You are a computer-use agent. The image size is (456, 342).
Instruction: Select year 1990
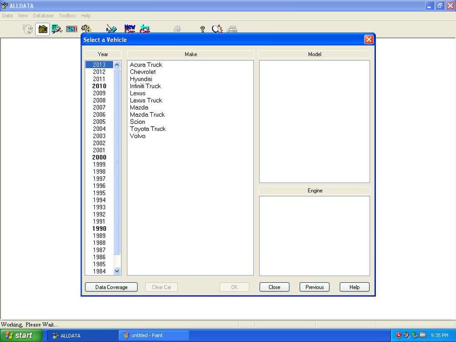pos(99,228)
